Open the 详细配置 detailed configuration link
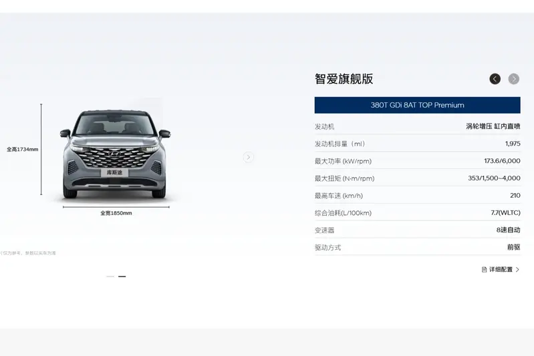 501,270
